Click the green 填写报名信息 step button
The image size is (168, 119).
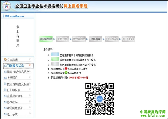coord(46,39)
